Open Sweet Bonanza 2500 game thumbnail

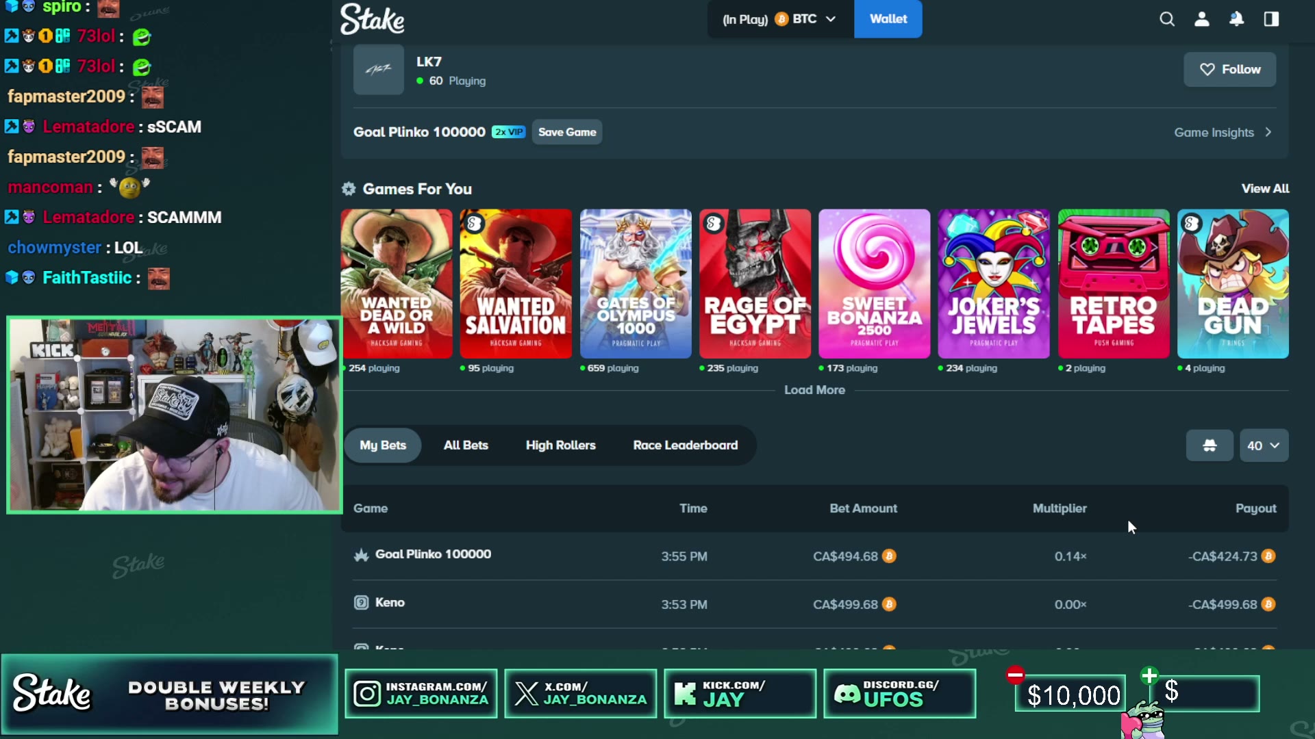[874, 284]
